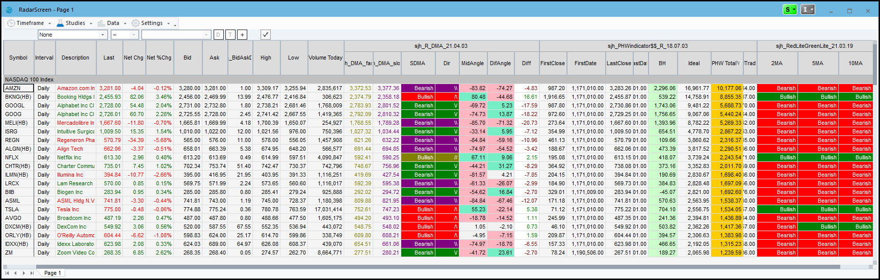The image size is (880, 280).
Task: Click the SDMA column header
Action: [418, 63]
